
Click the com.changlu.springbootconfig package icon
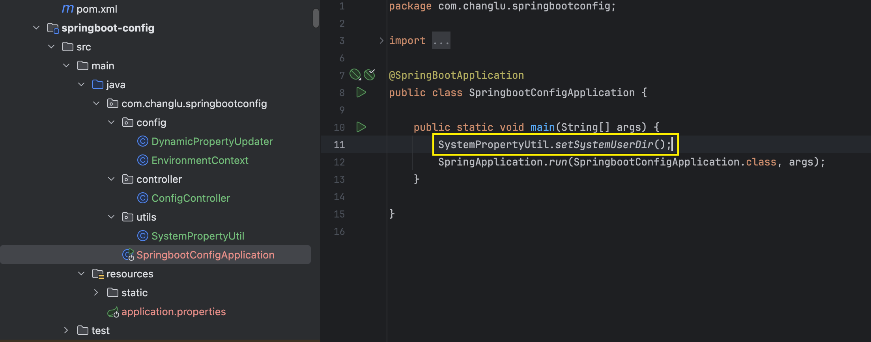click(113, 103)
